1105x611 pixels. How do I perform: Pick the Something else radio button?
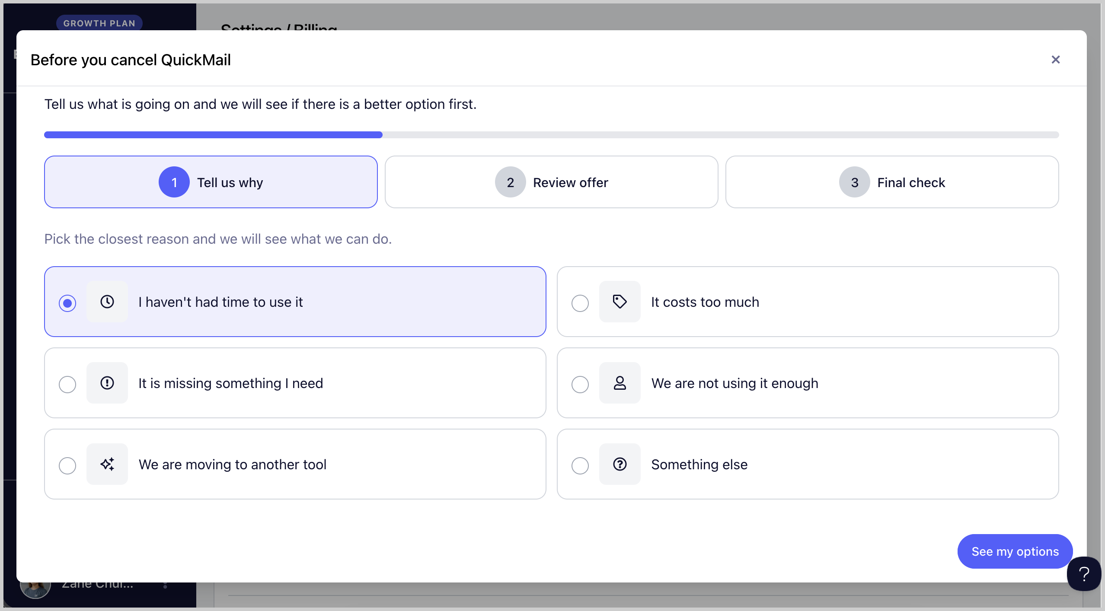tap(580, 465)
